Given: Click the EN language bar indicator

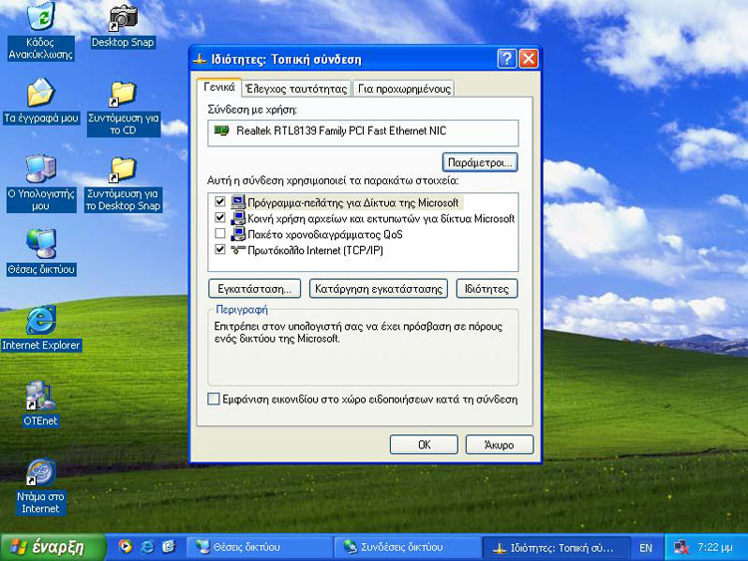Looking at the screenshot, I should (646, 548).
